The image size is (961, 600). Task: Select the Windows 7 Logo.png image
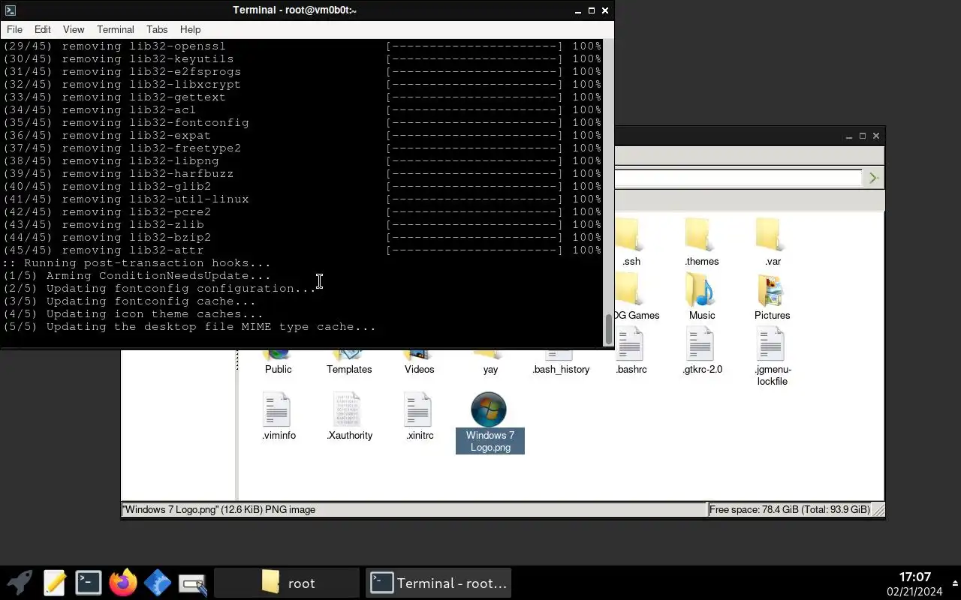[x=490, y=422]
